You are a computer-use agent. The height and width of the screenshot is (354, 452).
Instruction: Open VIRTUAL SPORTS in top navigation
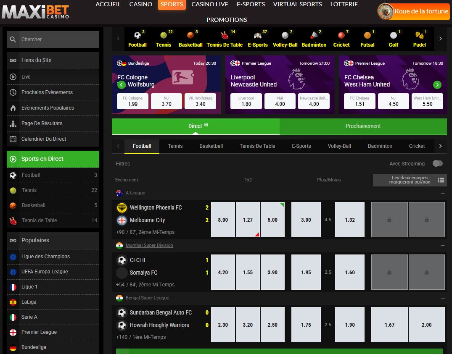tap(298, 4)
